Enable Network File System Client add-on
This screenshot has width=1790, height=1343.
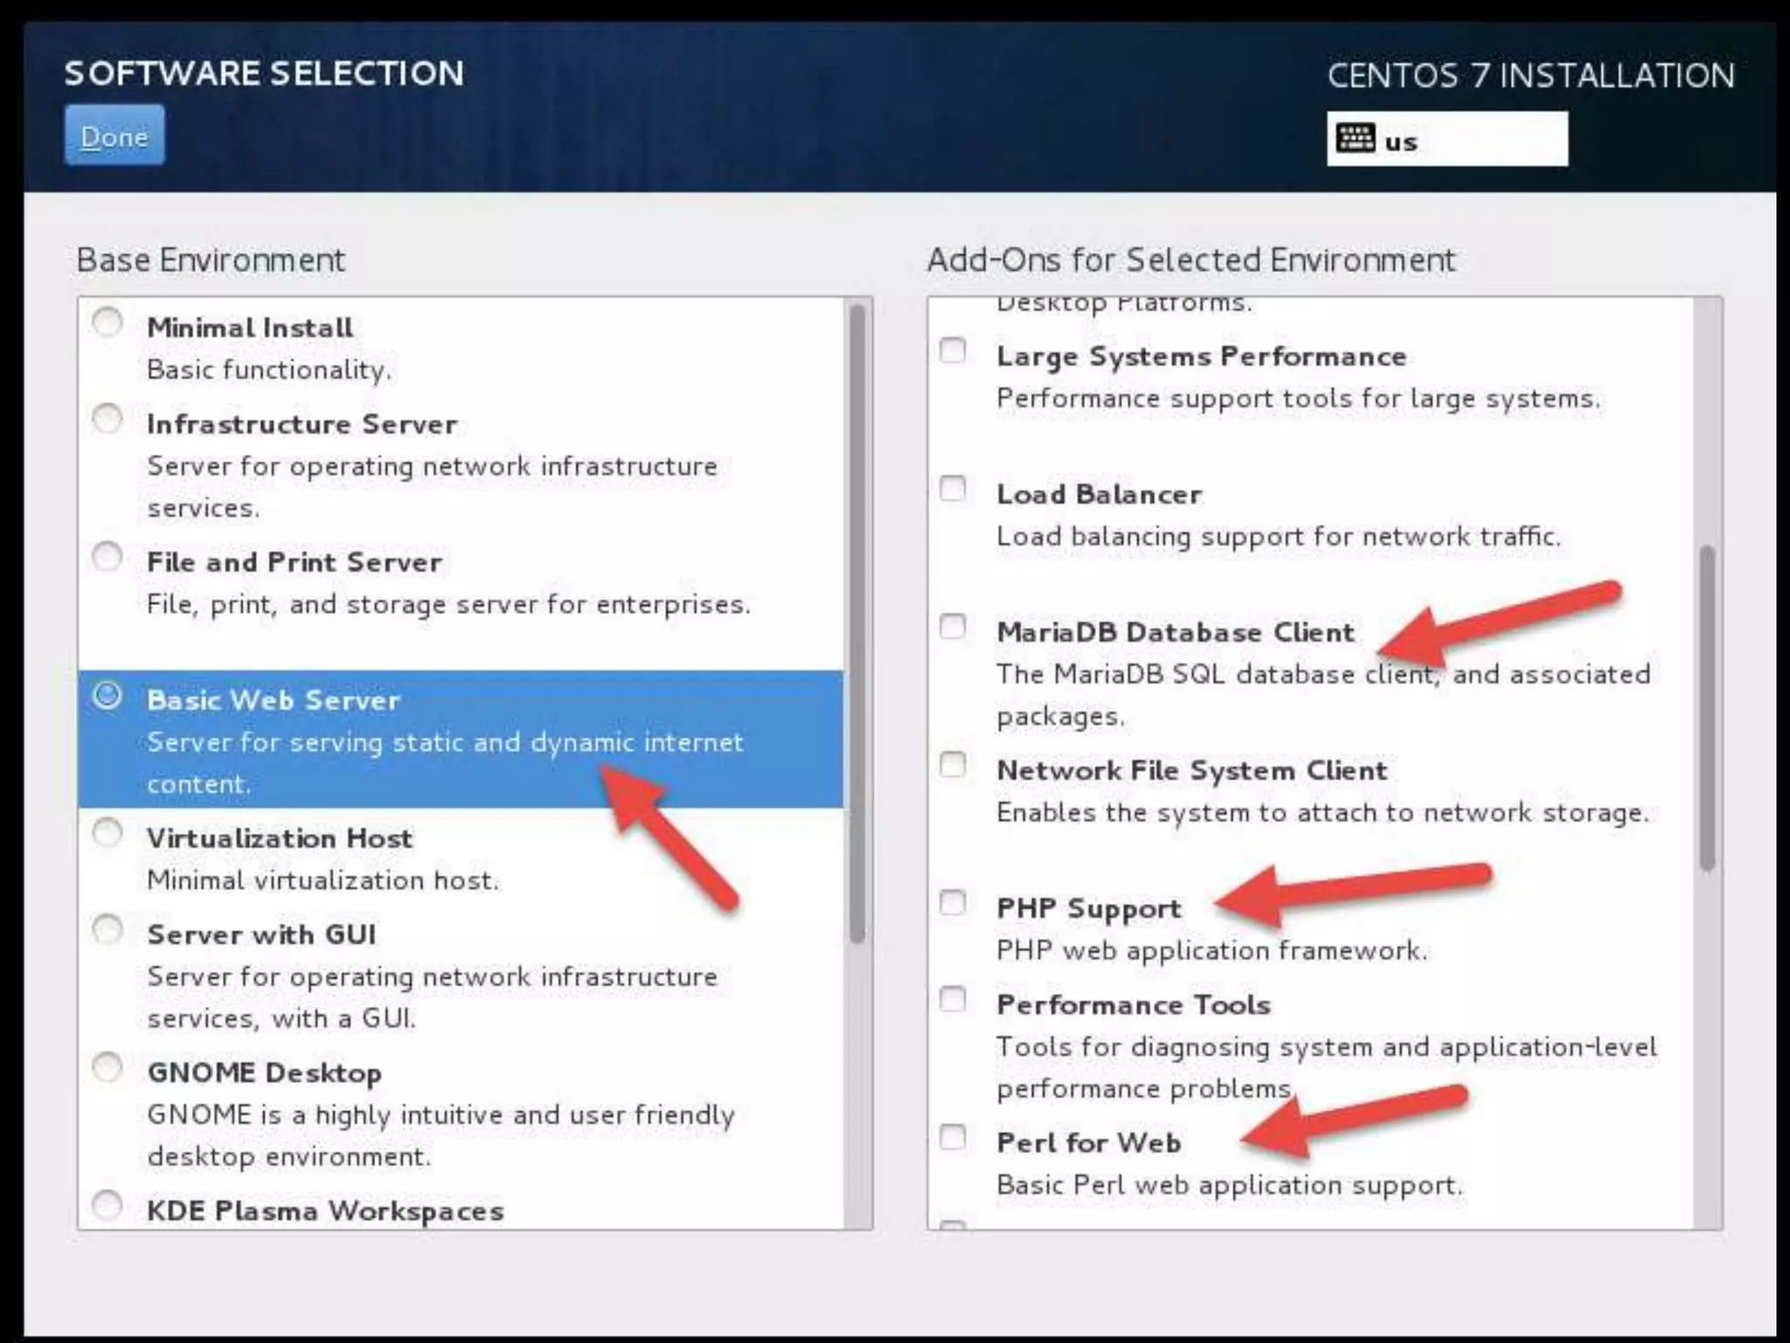953,765
